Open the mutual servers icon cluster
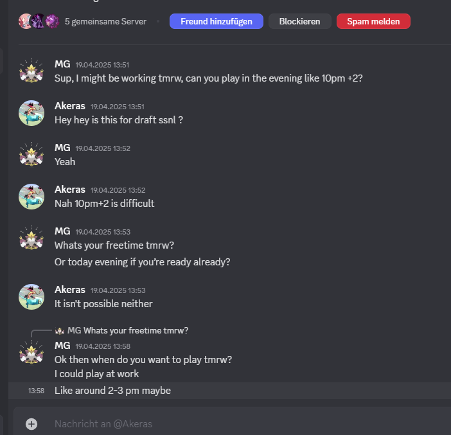 coord(39,21)
